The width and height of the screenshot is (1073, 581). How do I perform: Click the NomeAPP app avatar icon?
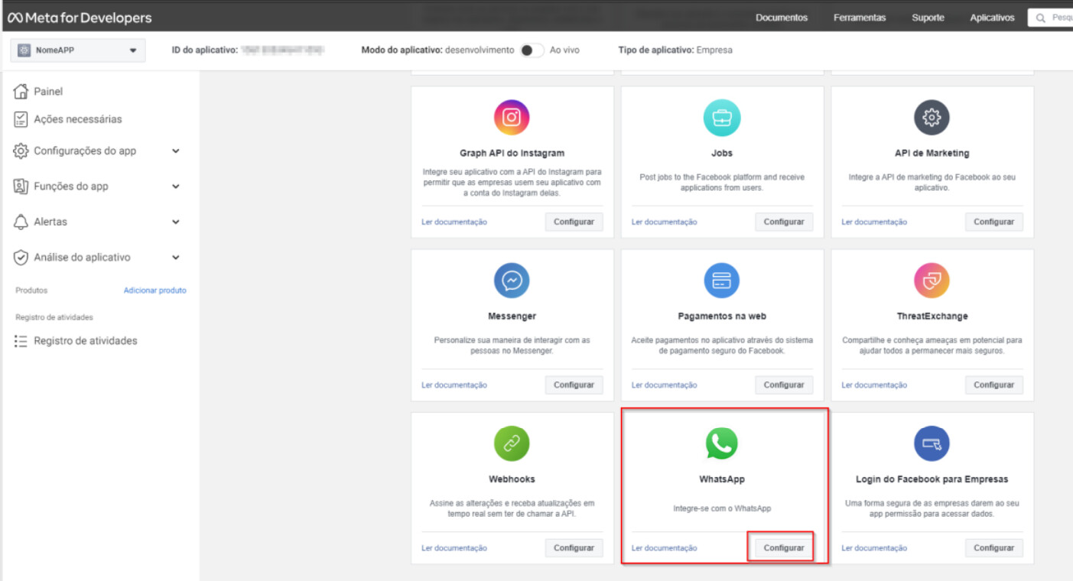click(x=24, y=50)
